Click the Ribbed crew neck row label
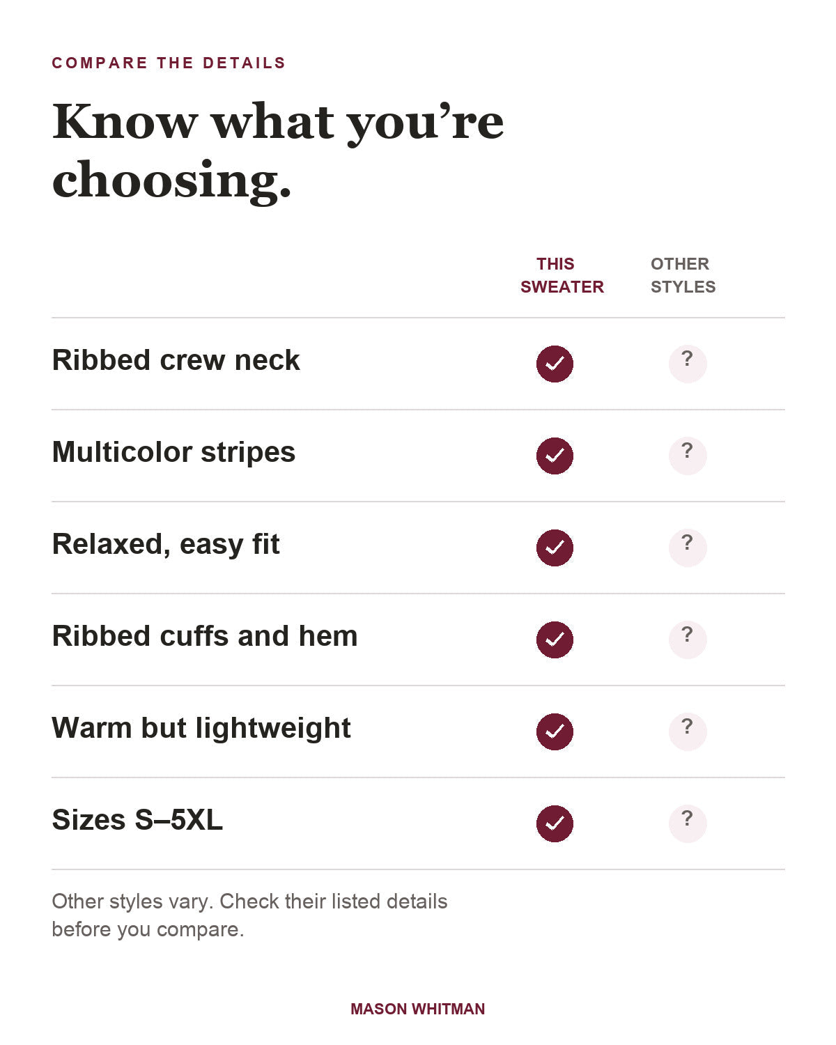Screen dimensions: 836x1045 click(x=176, y=360)
